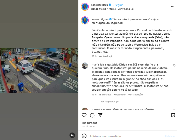Open sancamilgrau header profile picture
The width and height of the screenshot is (177, 140).
click(85, 7)
